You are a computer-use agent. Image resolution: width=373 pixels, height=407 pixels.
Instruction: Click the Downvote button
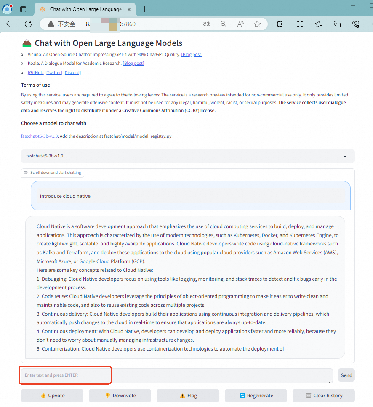click(x=120, y=396)
